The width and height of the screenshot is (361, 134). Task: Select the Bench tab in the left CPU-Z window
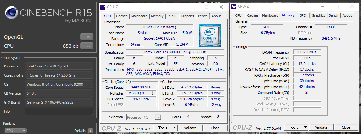[x=202, y=16]
